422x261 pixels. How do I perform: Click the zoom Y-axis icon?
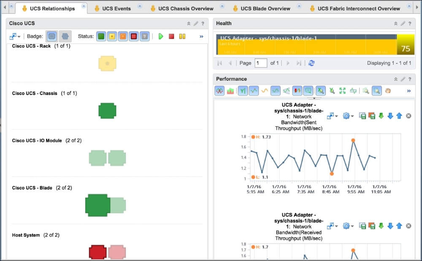pos(332,91)
